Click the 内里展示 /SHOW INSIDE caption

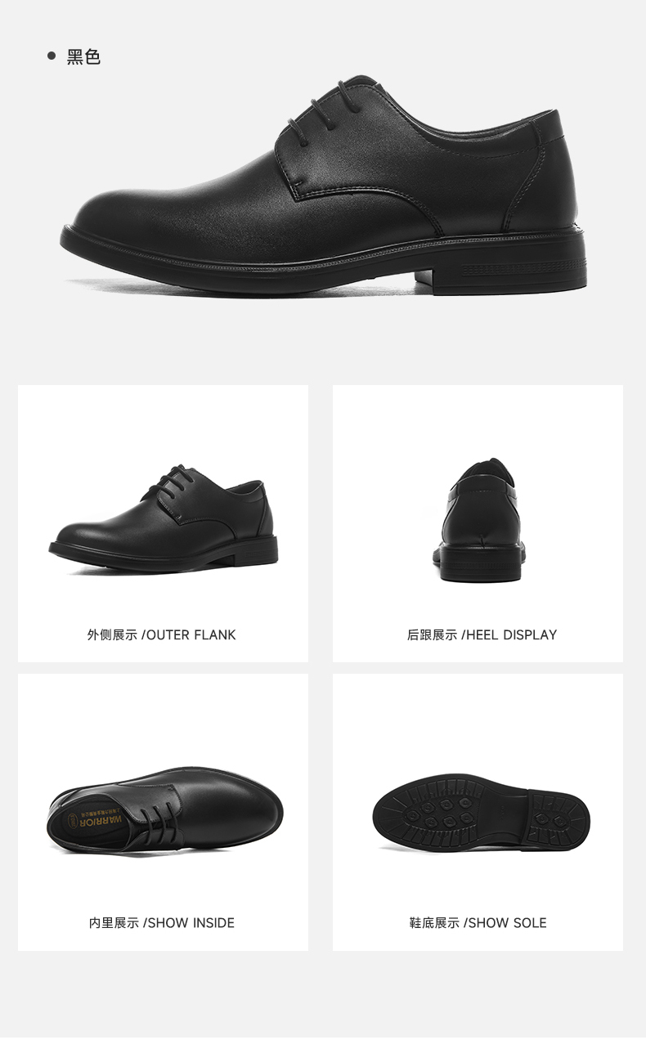[x=162, y=922]
